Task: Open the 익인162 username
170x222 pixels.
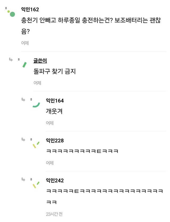Action: (x=30, y=10)
